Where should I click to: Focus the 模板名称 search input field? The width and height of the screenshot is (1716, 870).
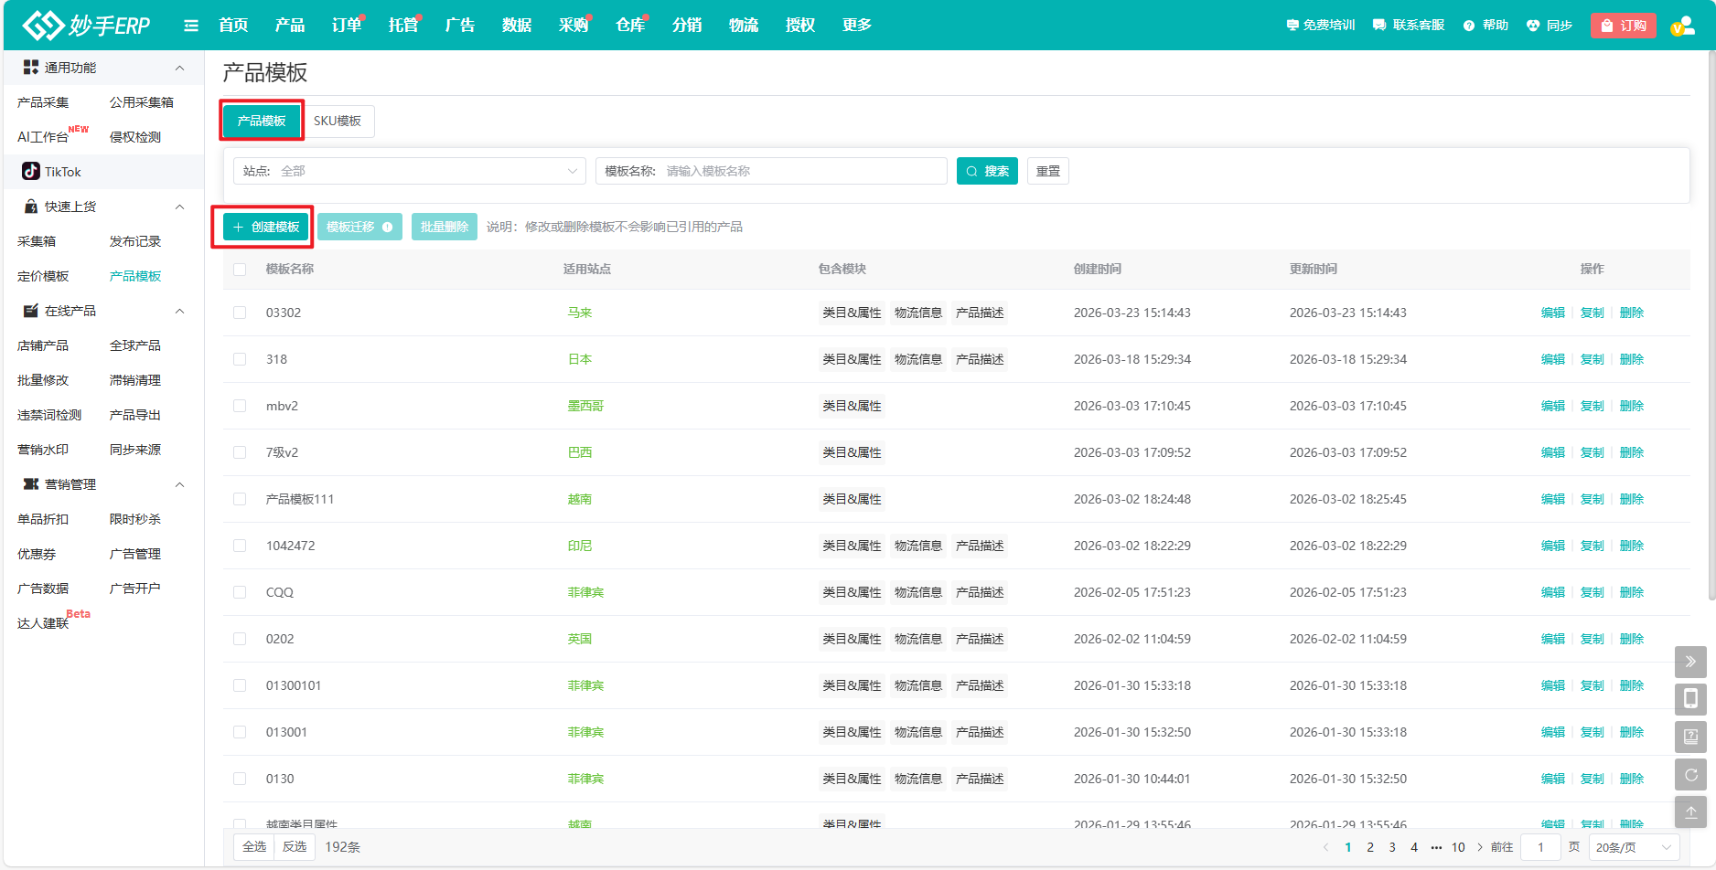801,171
